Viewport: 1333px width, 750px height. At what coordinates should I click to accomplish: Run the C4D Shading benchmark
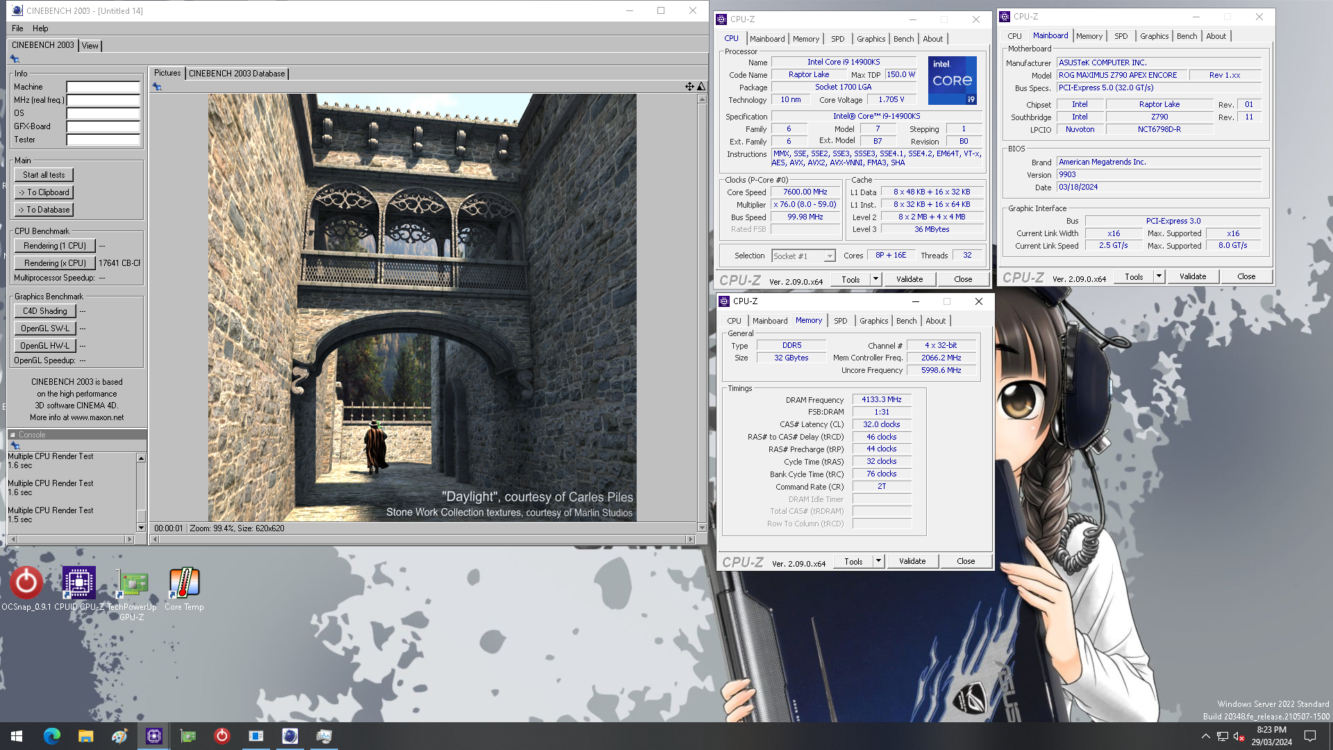(45, 311)
